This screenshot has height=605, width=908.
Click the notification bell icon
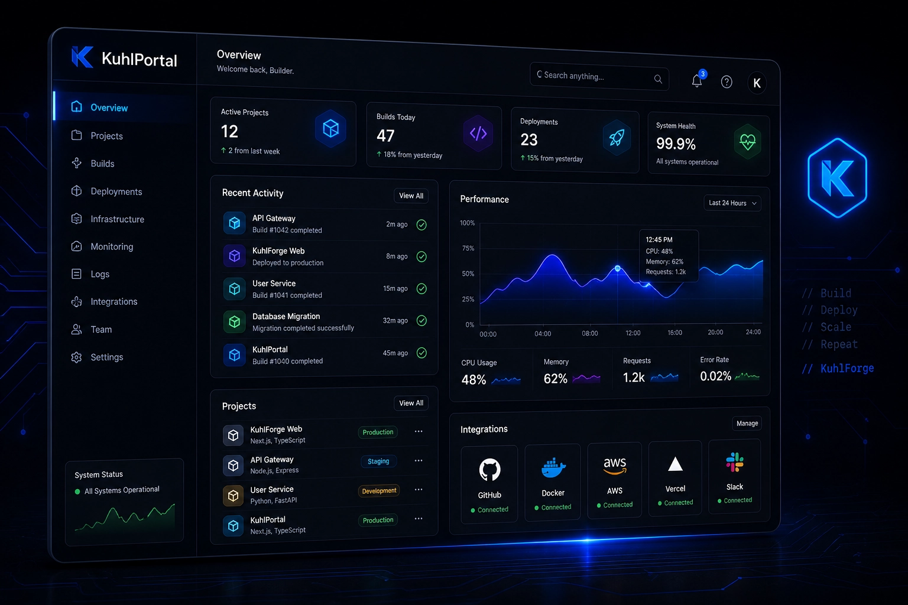697,81
